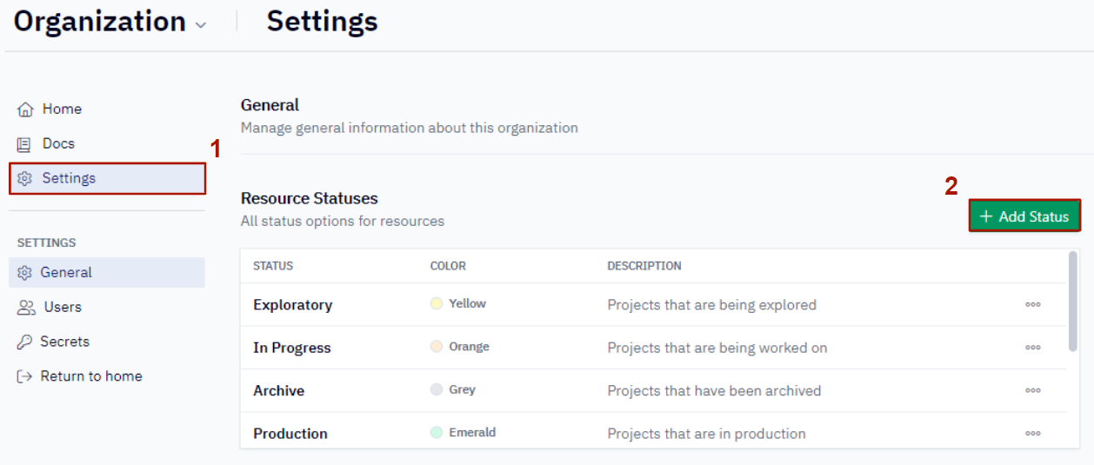Click the Users people icon
This screenshot has height=465, width=1094.
click(x=26, y=308)
